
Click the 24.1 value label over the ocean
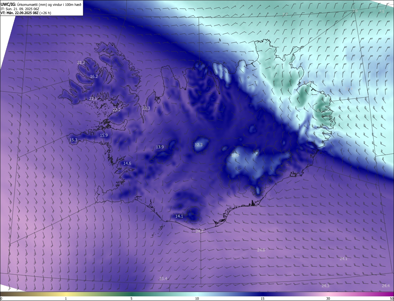coord(344,259)
